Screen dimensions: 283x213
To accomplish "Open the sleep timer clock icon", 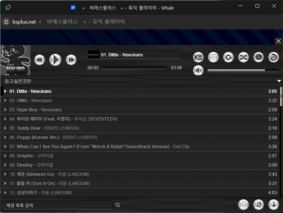I will tap(258, 57).
